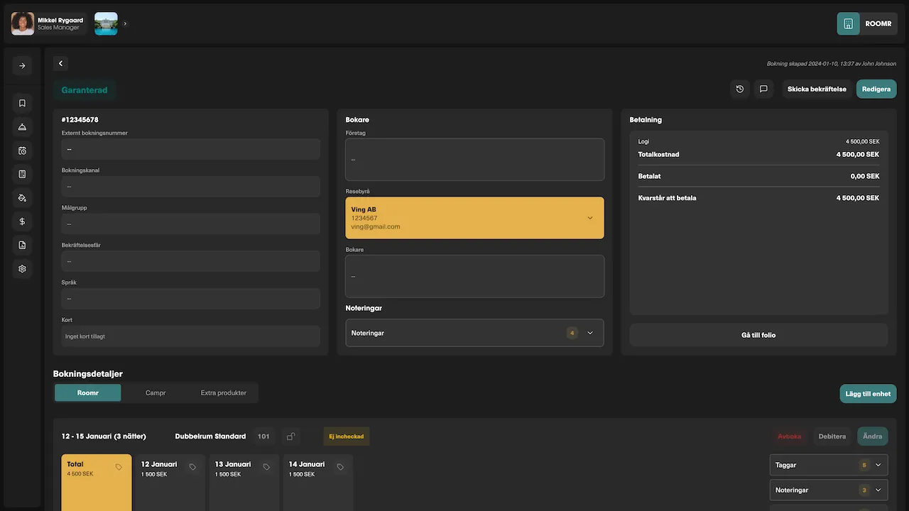Open settings gear in the sidebar
This screenshot has width=909, height=511.
coord(22,269)
